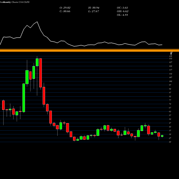Image resolution: width=179 pixels, height=179 pixels.
Task: Click the 62 price axis label
Action: 170,111
